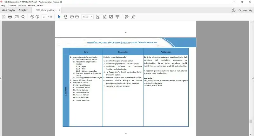Click the page number 27 at page bottom
Viewport: 254px width, 136px height.
coord(126,133)
